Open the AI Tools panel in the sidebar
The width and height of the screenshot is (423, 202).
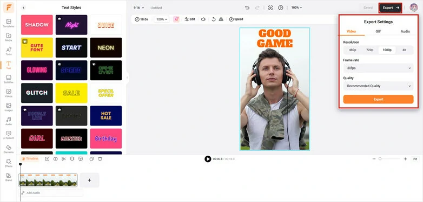point(8,51)
